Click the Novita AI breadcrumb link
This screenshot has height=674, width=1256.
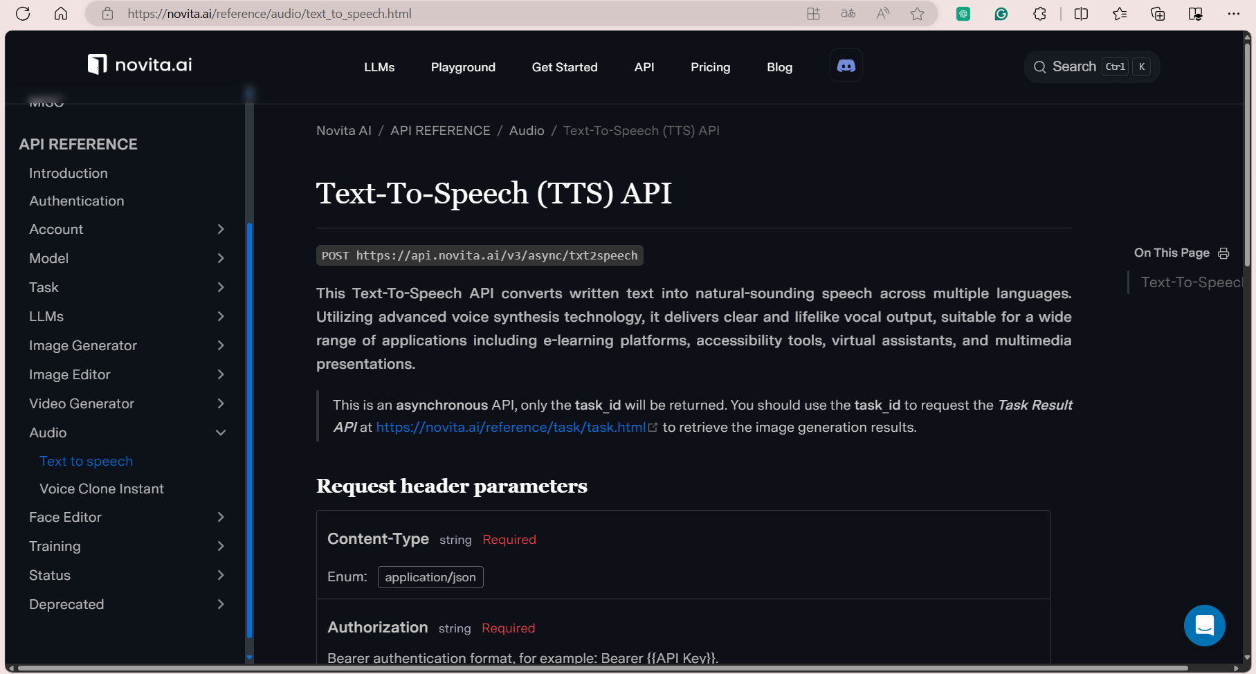(x=344, y=131)
